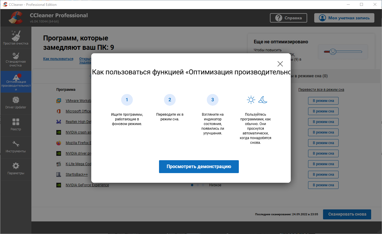Open Стандартная очистка in the sidebar
Viewport: 382px width, 234px height.
pyautogui.click(x=16, y=59)
